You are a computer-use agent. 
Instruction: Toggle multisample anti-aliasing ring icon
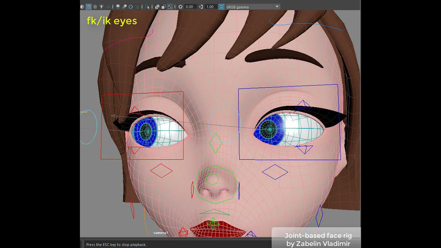[131, 7]
